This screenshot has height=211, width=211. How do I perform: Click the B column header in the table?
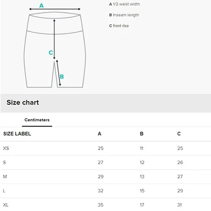click(142, 134)
